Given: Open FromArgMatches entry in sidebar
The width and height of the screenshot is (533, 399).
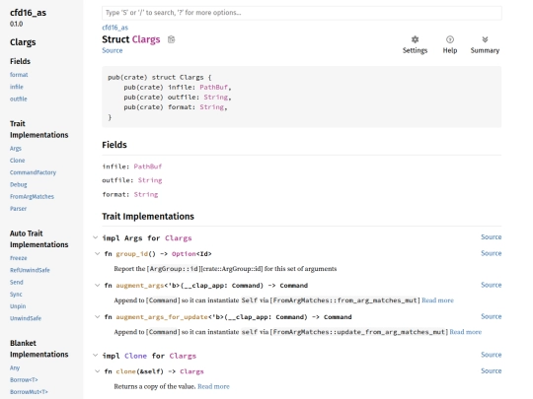Looking at the screenshot, I should click(x=32, y=196).
